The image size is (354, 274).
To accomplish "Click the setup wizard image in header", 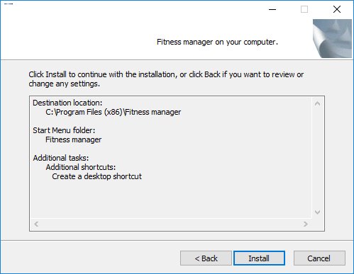I will [332, 38].
